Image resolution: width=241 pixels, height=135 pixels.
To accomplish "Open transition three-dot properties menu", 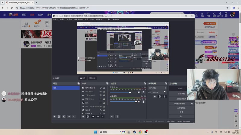I will (x=164, y=96).
